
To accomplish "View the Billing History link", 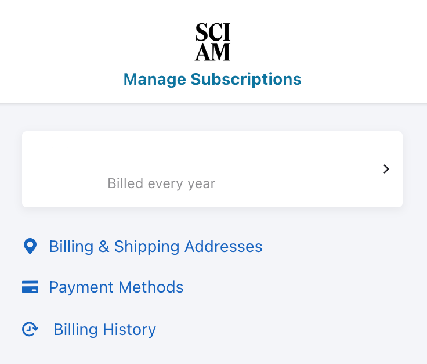I will (104, 330).
